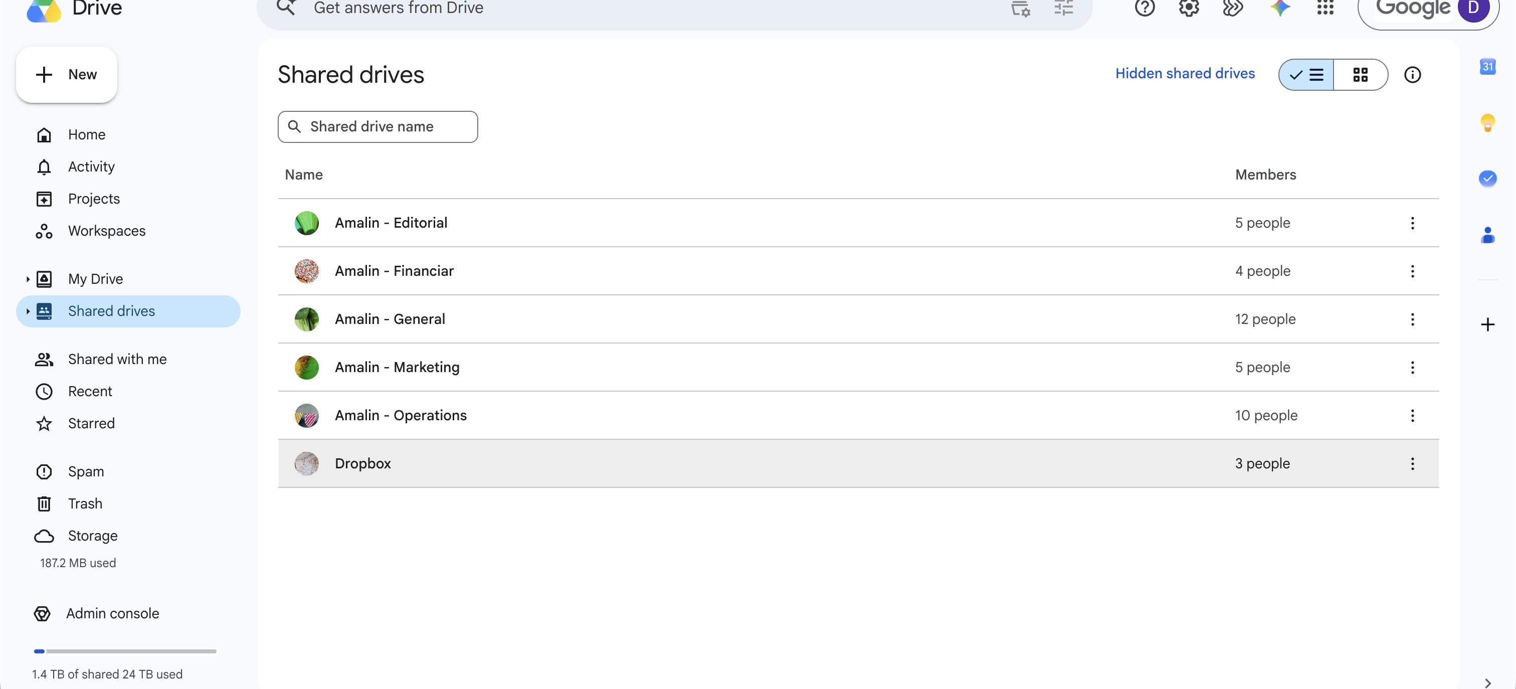Screen dimensions: 1516x689
Task: Open more actions for Amalin - General
Action: [1412, 320]
